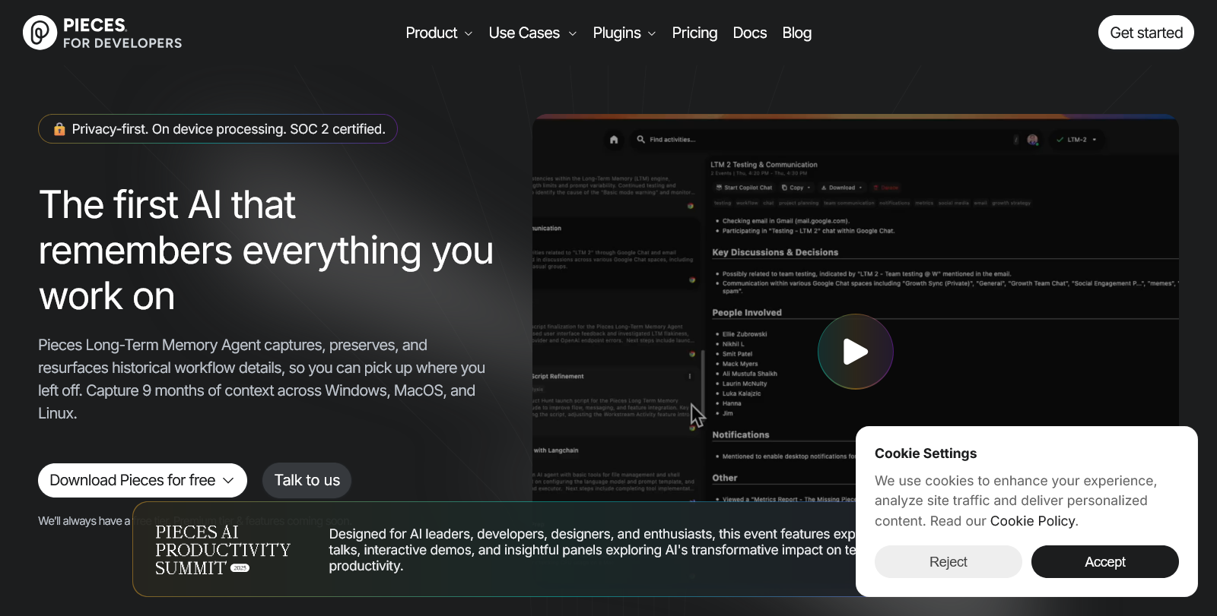Click the three-dot menu beside Script Refinement
The width and height of the screenshot is (1217, 616).
point(690,376)
